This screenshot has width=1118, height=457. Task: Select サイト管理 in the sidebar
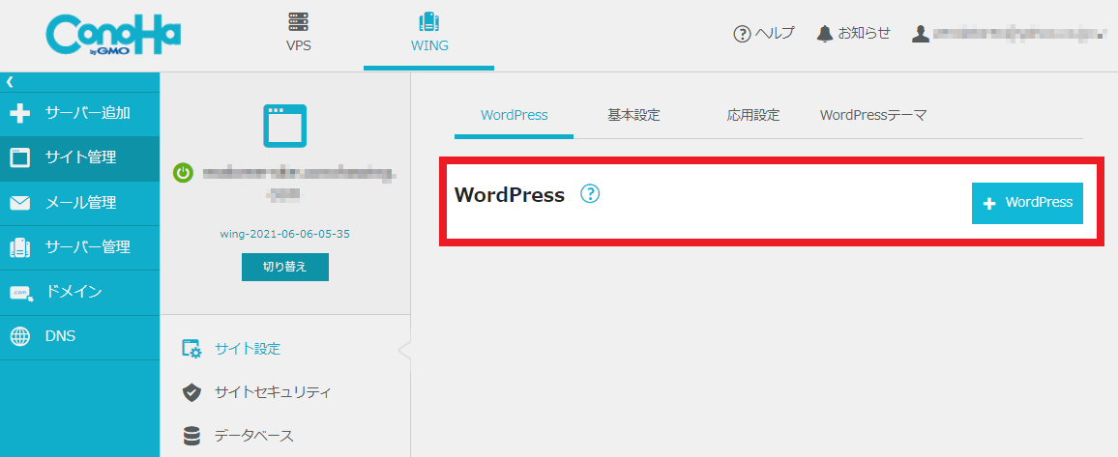pos(80,158)
